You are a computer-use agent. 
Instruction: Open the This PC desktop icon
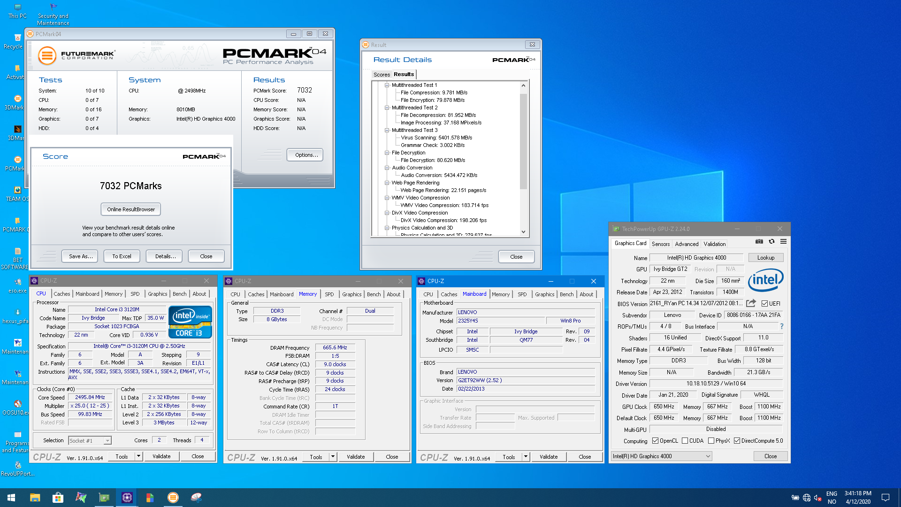click(17, 11)
